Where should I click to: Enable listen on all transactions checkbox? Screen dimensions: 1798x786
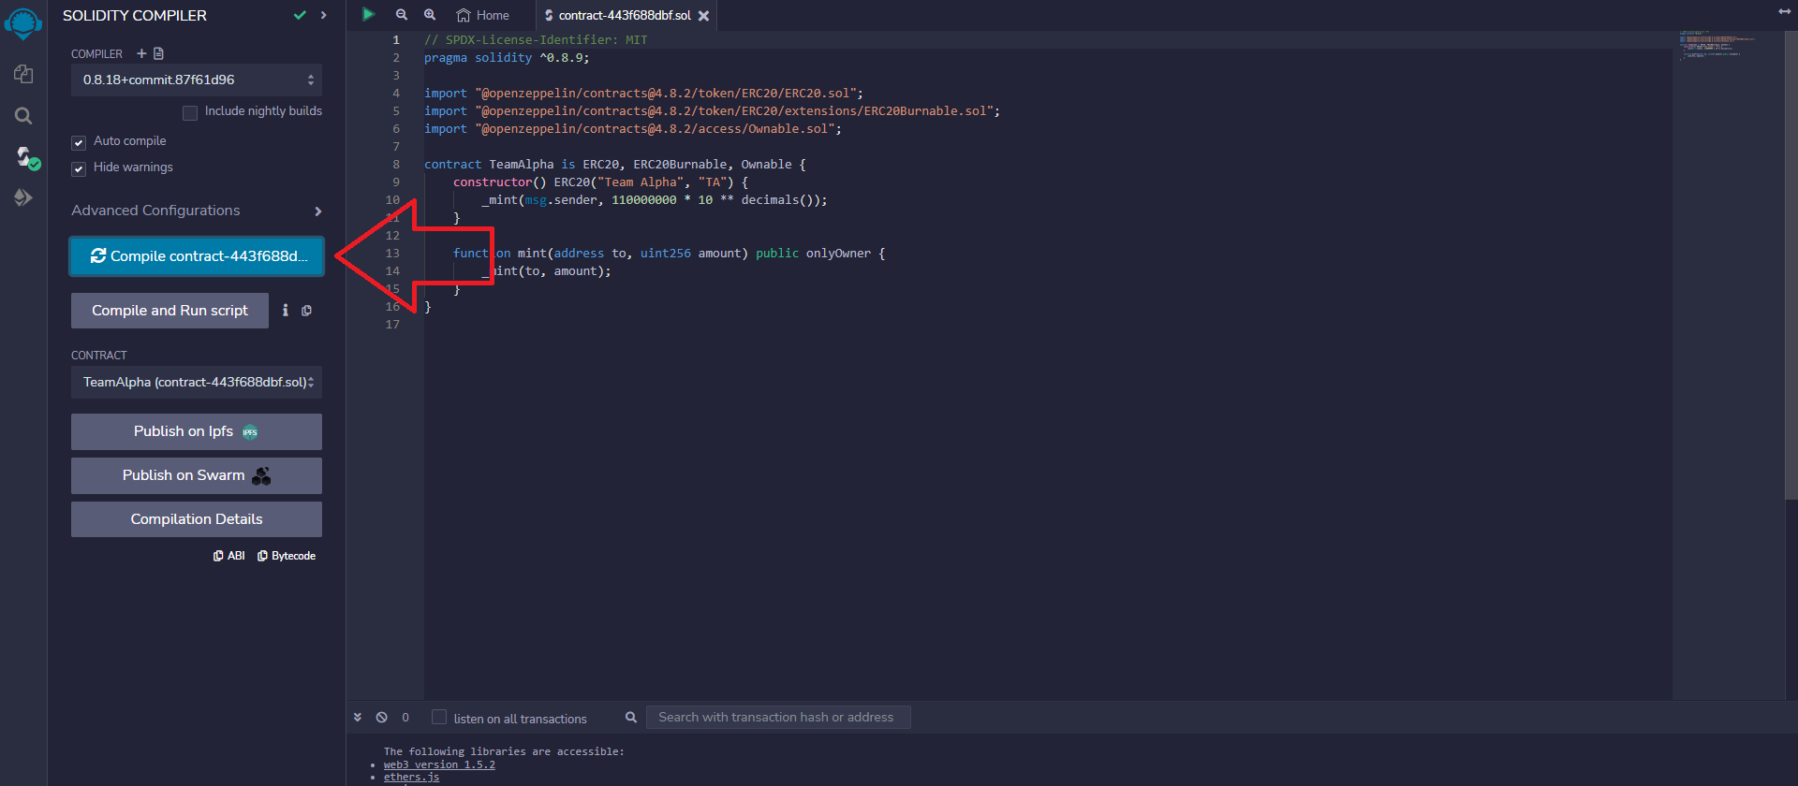pyautogui.click(x=439, y=717)
